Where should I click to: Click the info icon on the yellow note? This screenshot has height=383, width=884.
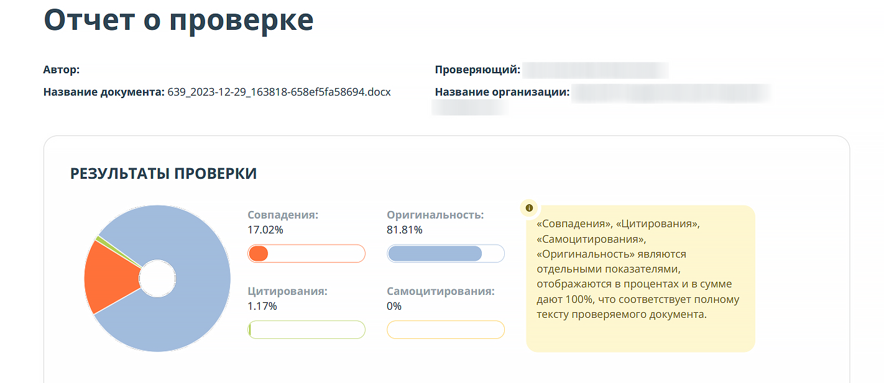(529, 208)
